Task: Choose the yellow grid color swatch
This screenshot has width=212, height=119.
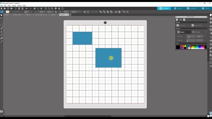Action: 185,46
